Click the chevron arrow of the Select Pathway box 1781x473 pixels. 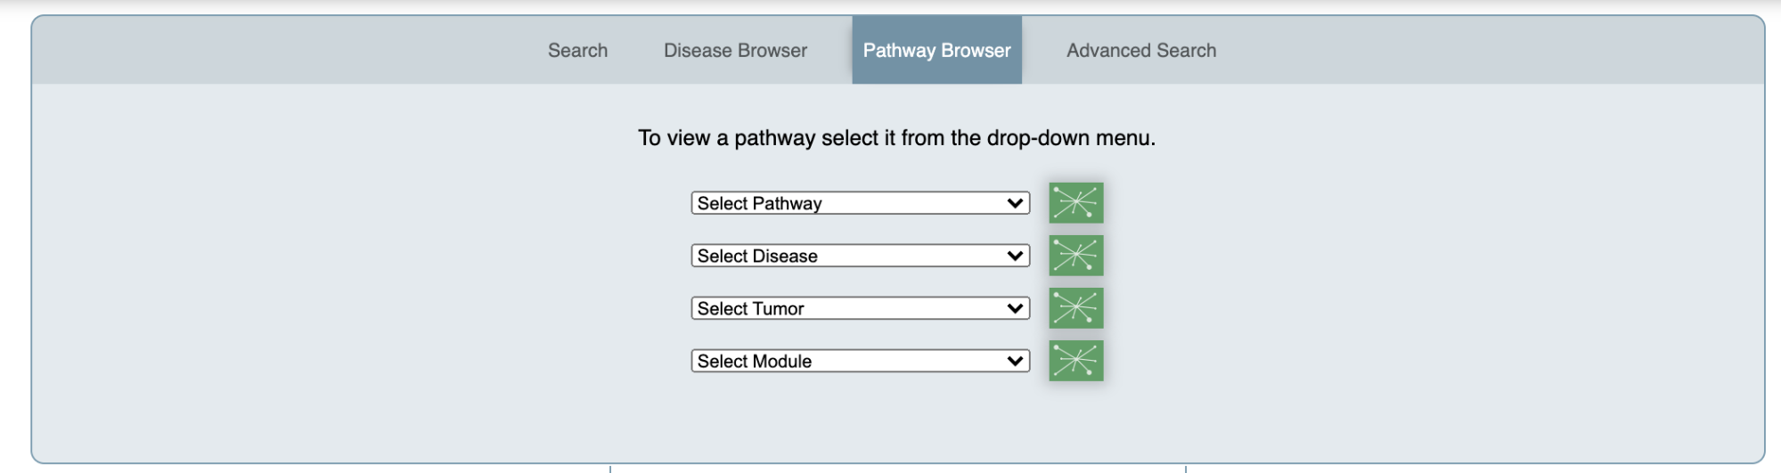coord(1015,203)
